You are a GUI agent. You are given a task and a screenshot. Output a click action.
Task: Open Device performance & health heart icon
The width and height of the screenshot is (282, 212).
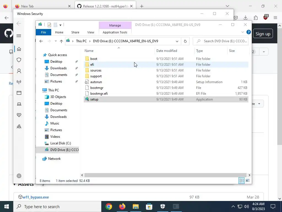click(19, 115)
